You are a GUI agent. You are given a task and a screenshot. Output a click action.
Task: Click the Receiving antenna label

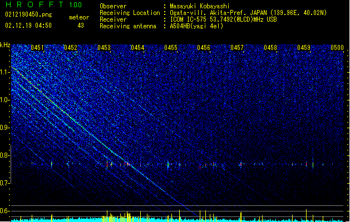128,26
